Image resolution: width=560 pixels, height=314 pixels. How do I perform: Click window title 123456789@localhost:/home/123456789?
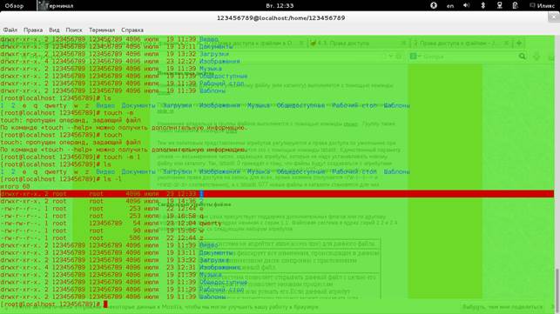click(280, 18)
